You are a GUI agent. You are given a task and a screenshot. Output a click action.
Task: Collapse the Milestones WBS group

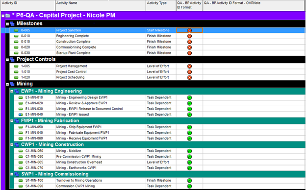[7, 24]
